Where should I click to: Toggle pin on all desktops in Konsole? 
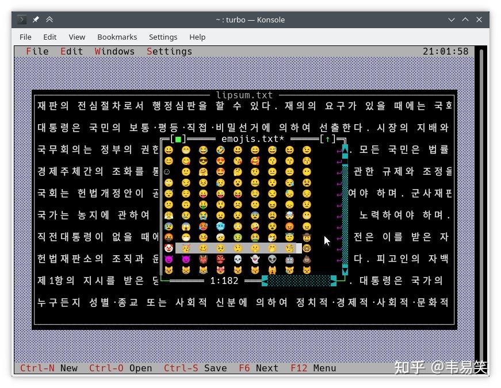click(x=36, y=20)
